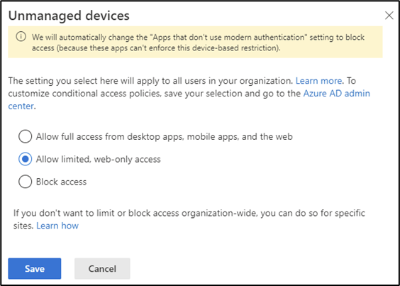The width and height of the screenshot is (400, 286).
Task: Open the Azure AD admin link
Action: [336, 94]
